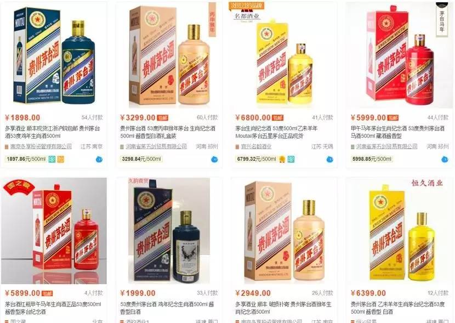This screenshot has height=323, width=455.
Task: Open the title of the 乙未羊年 ¥6800.00 listing
Action: [276, 132]
